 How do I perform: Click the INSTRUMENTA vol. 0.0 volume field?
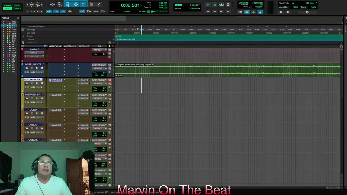pyautogui.click(x=99, y=73)
